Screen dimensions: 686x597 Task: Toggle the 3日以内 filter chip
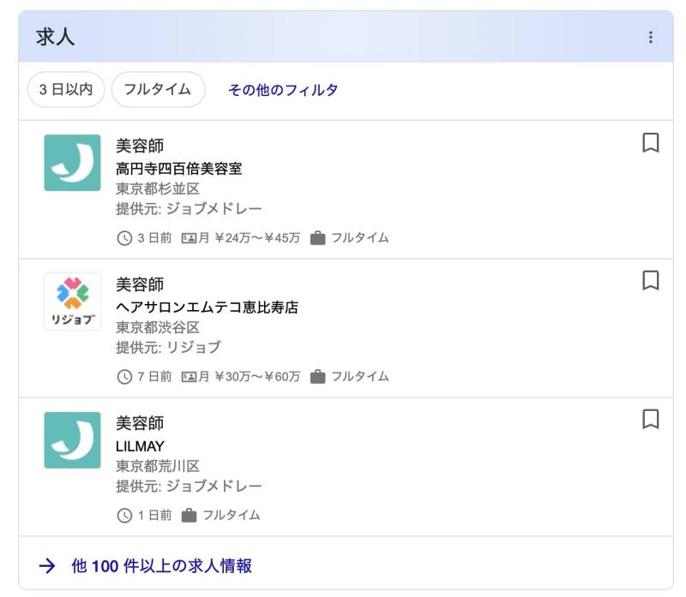pos(66,89)
